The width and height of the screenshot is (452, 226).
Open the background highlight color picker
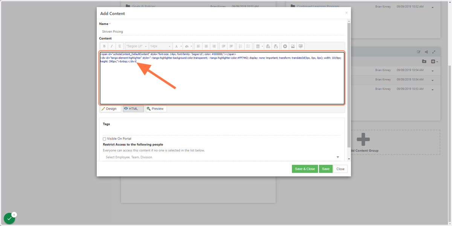point(188,46)
